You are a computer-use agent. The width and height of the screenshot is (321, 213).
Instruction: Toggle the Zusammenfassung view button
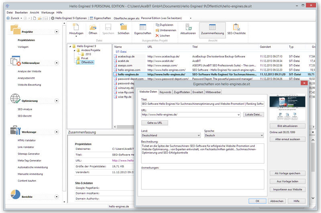pos(213,30)
